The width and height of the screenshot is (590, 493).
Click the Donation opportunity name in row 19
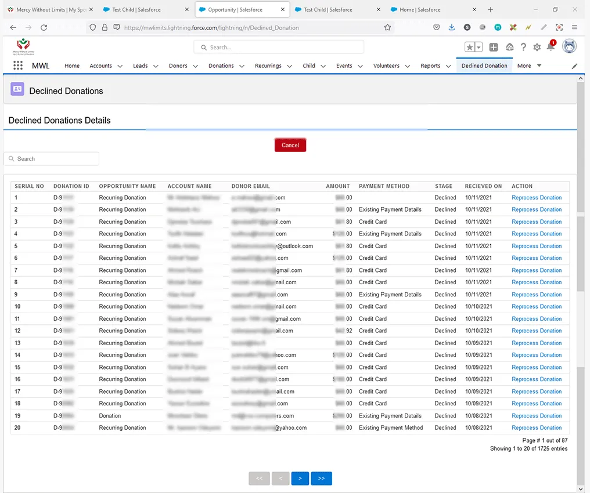click(x=110, y=416)
